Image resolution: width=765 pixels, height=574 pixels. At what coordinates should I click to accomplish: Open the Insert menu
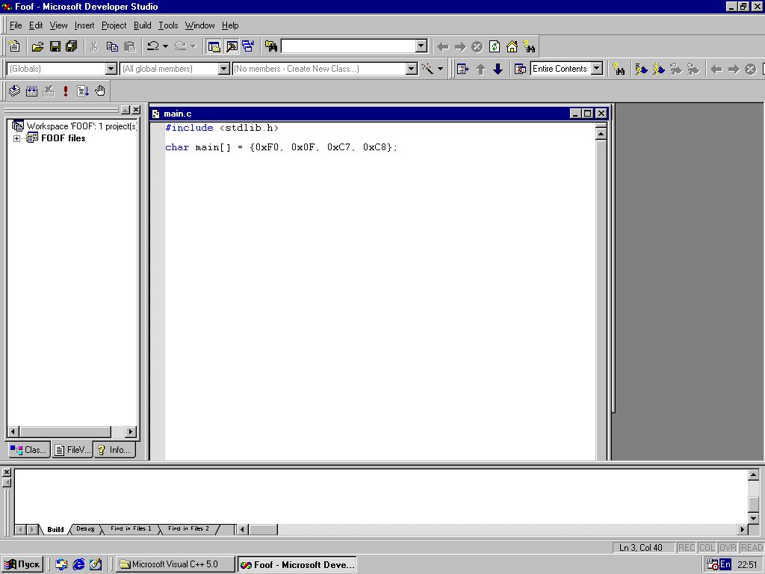[x=84, y=25]
